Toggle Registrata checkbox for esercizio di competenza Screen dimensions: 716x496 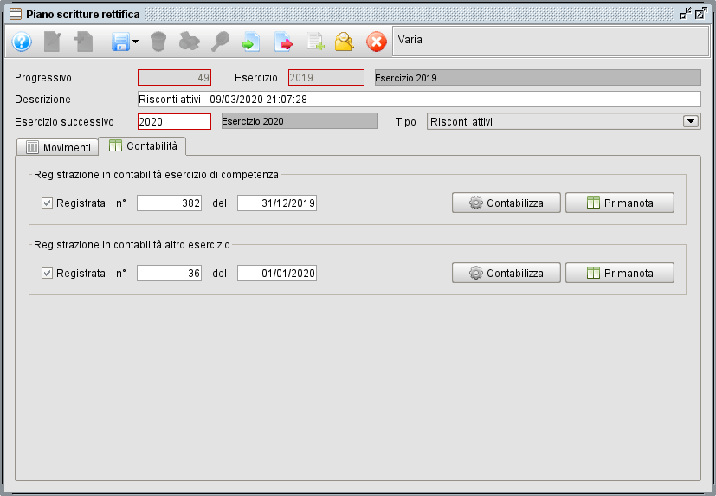tap(47, 203)
